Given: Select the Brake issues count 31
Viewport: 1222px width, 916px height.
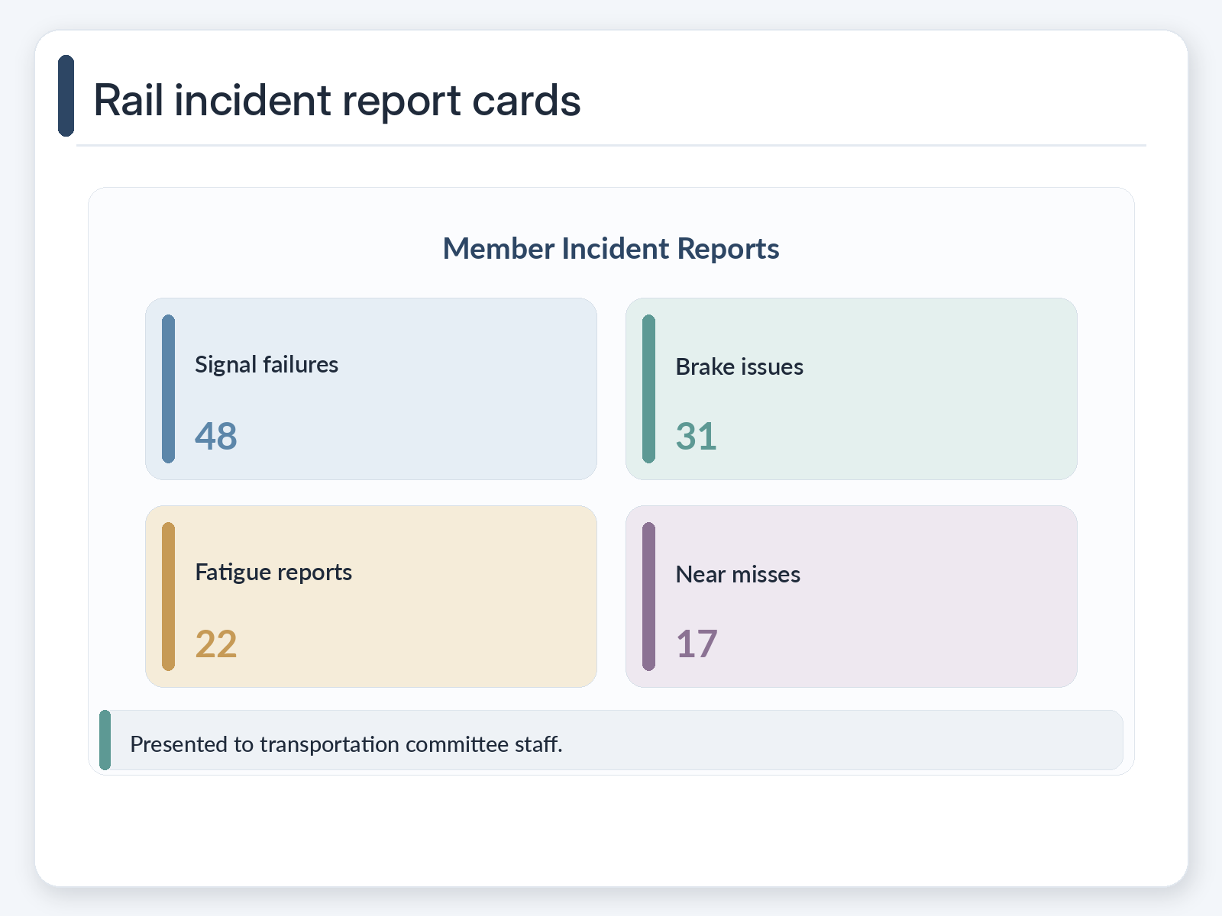Looking at the screenshot, I should (697, 437).
